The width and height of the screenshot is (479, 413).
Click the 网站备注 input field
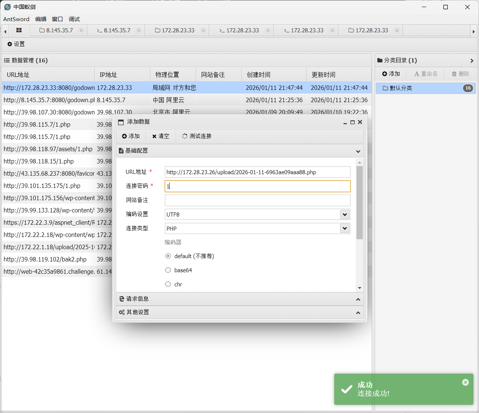[257, 200]
